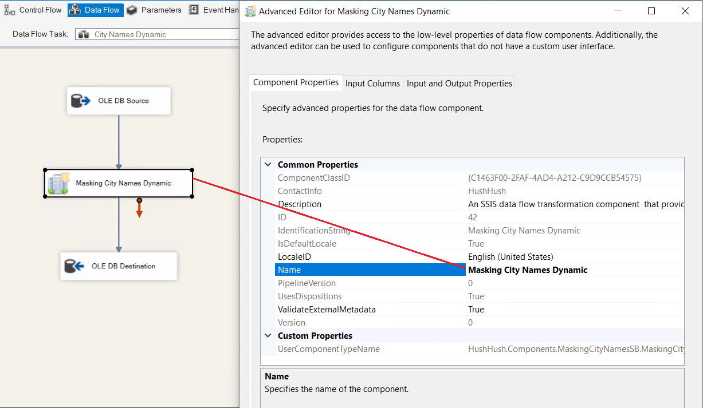Click the Control Flow tab icon
This screenshot has width=703, height=408.
click(x=9, y=10)
